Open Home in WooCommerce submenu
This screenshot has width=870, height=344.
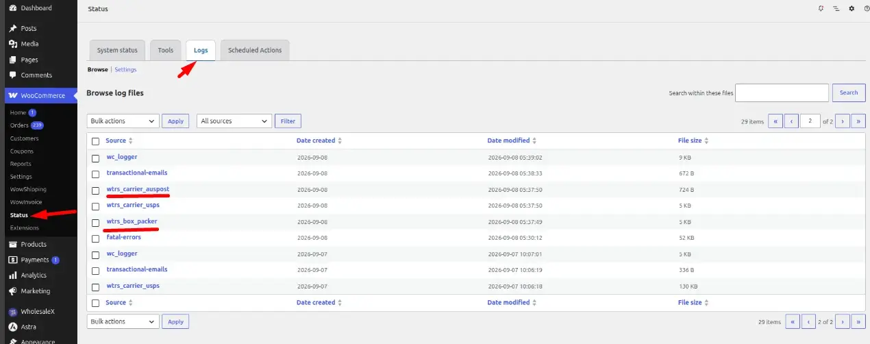(x=18, y=112)
